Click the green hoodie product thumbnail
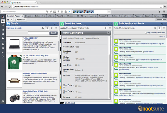This screenshot has width=167, height=113. pyautogui.click(x=14, y=62)
